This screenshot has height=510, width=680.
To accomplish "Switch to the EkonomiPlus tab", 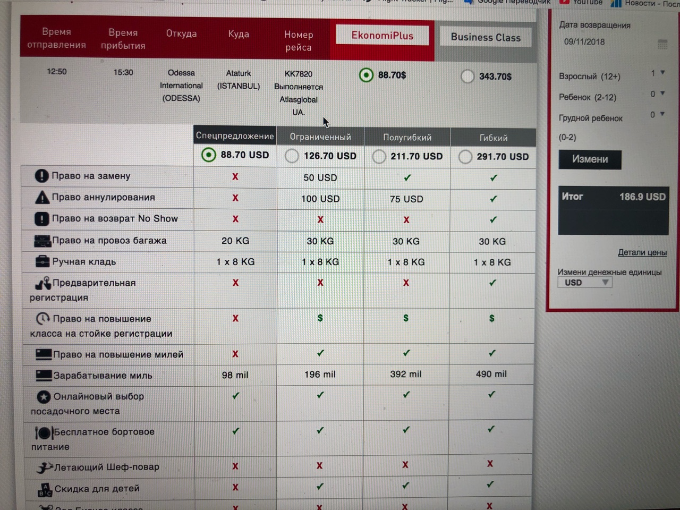I will coord(382,36).
